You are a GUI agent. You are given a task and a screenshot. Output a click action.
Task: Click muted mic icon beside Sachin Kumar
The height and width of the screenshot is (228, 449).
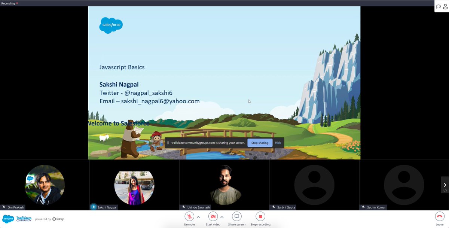tap(363, 207)
